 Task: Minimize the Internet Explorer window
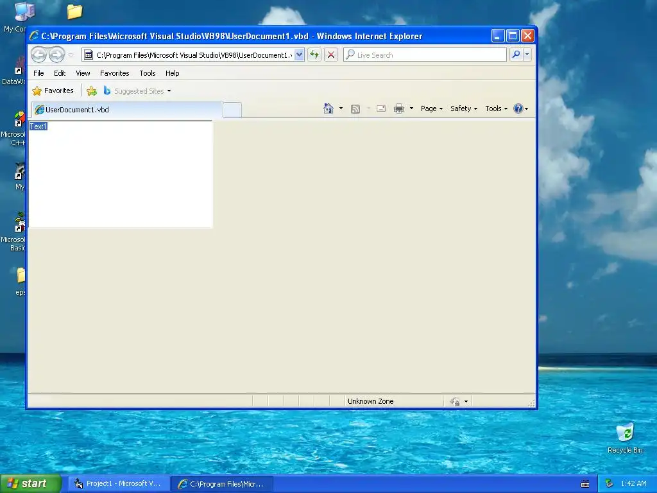(497, 36)
